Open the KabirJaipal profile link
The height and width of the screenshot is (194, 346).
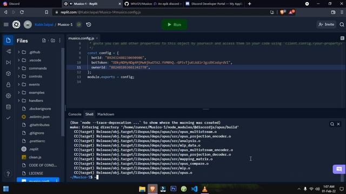[44, 24]
